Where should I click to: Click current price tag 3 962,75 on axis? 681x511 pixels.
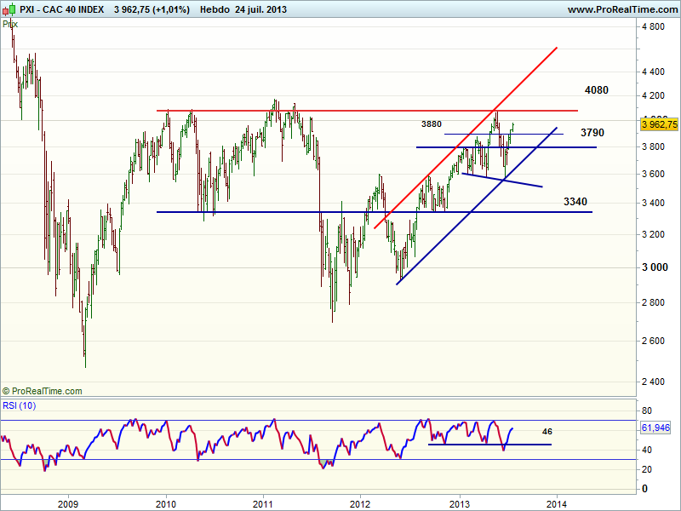(659, 124)
